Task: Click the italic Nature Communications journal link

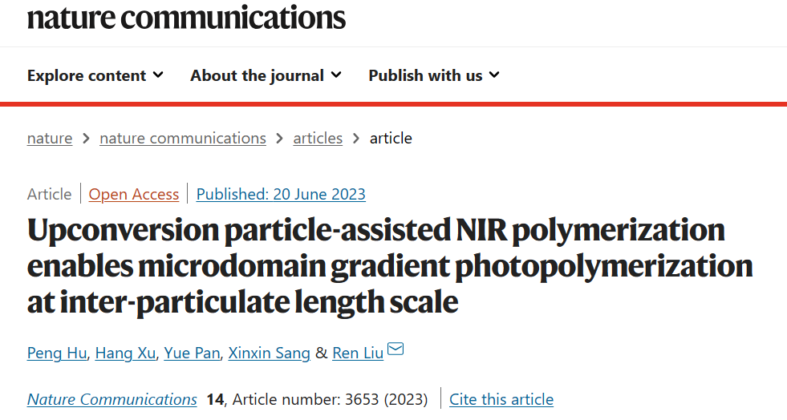Action: pos(112,399)
